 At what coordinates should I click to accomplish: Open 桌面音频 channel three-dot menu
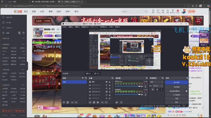(x=146, y=95)
